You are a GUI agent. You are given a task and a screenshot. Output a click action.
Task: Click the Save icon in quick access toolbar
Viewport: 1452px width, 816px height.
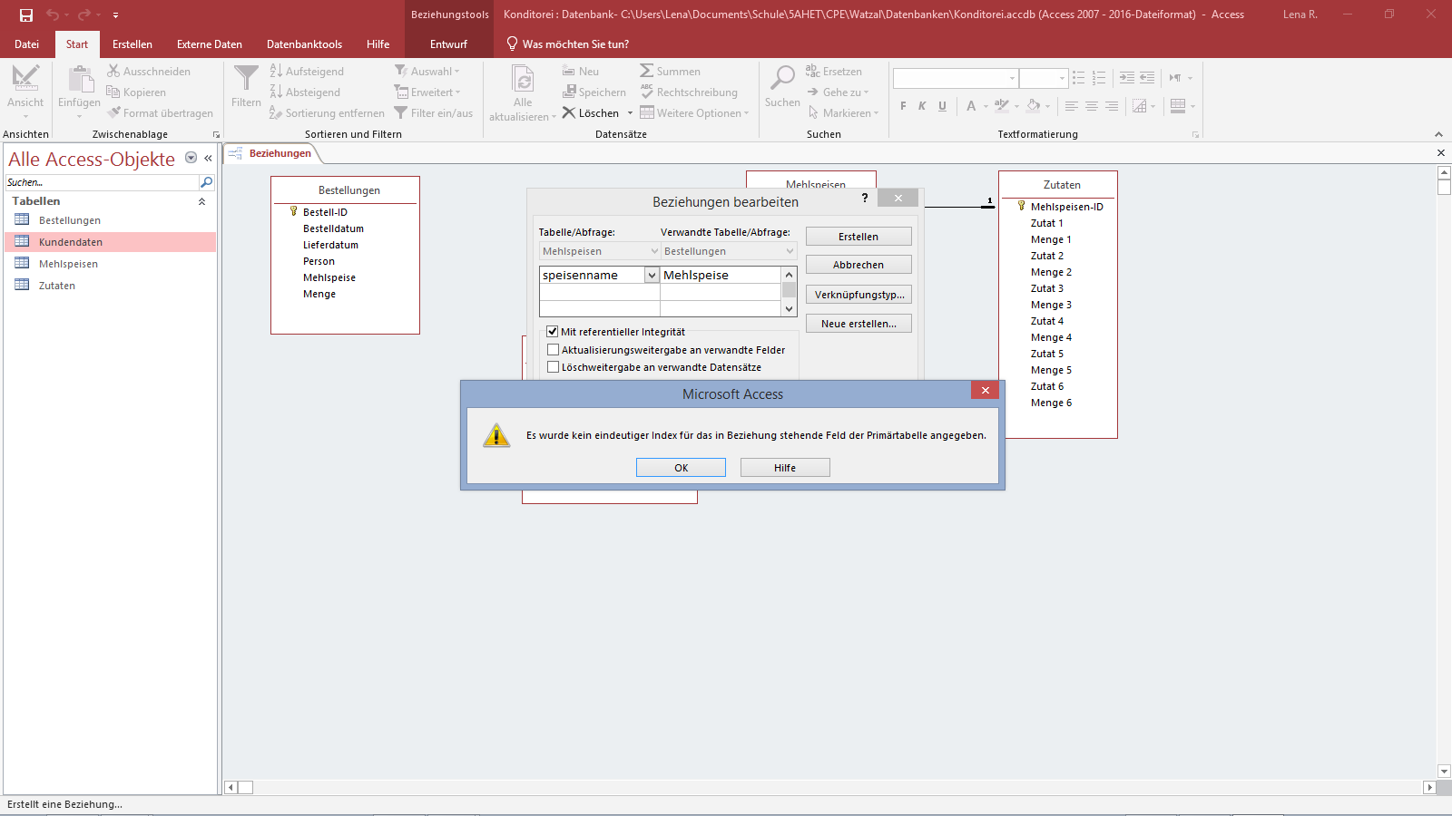26,15
